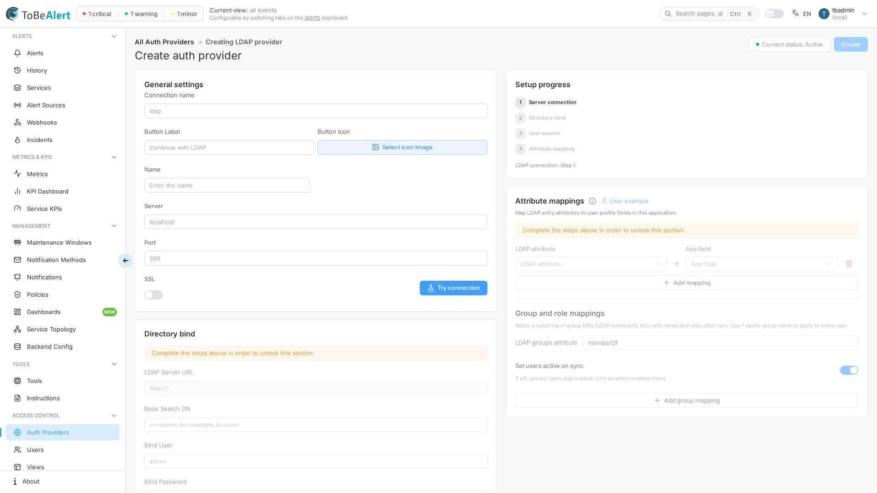The height and width of the screenshot is (493, 877).
Task: Open the tbadmin user menu chevron
Action: [864, 14]
